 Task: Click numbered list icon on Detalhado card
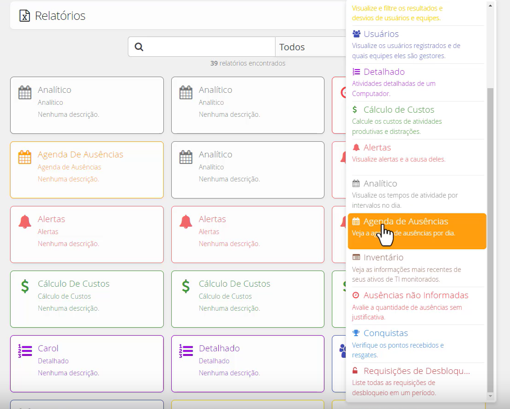[186, 351]
